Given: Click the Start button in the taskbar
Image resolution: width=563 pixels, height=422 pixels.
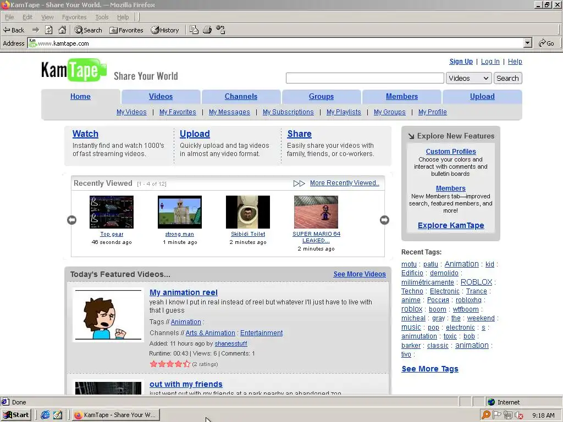Looking at the screenshot, I should 16,415.
